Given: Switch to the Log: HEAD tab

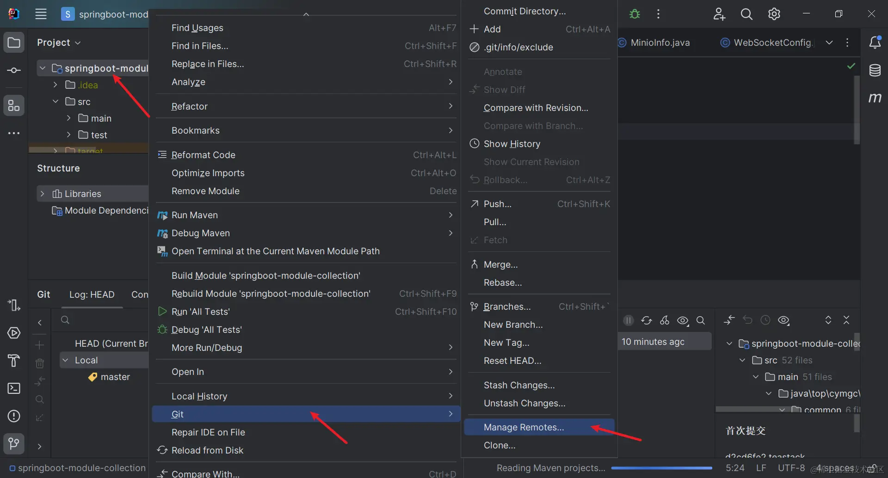Looking at the screenshot, I should (x=92, y=294).
